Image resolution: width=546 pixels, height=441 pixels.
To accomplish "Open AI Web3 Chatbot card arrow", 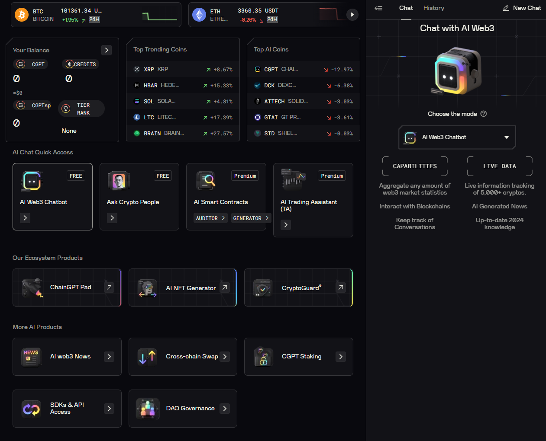I will pyautogui.click(x=25, y=218).
